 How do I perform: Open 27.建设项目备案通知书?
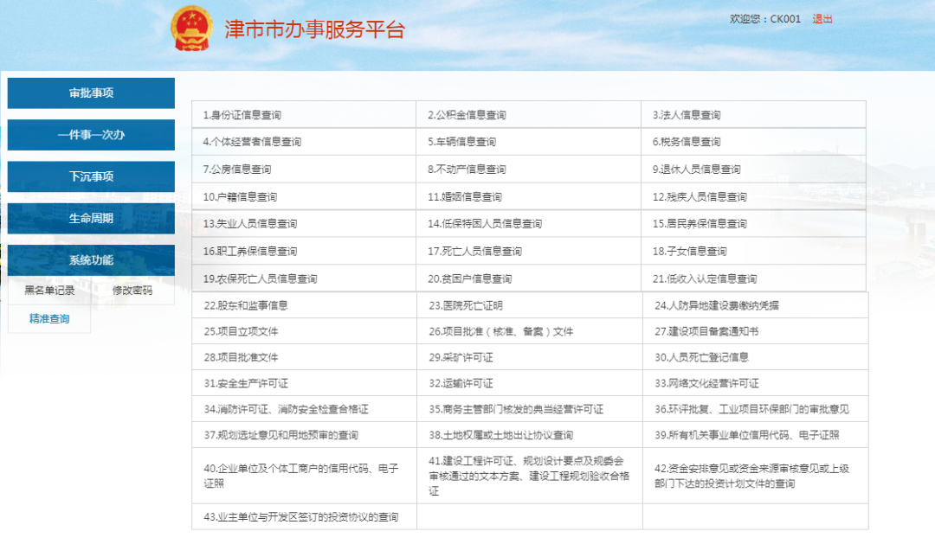(706, 331)
